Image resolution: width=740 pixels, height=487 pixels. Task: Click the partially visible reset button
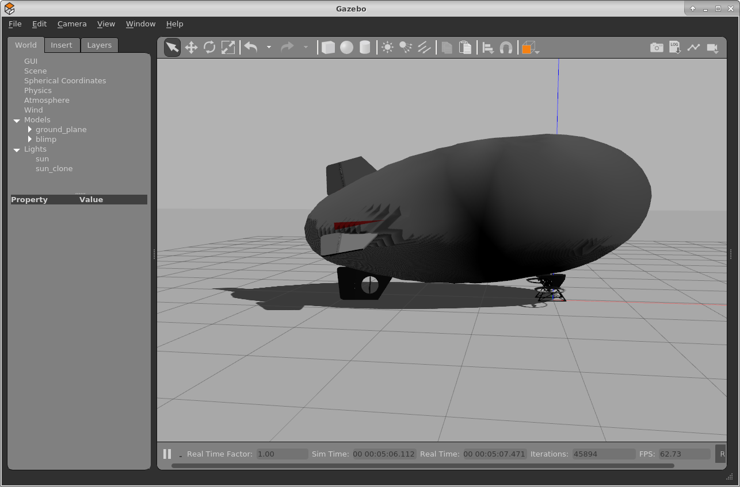(721, 454)
